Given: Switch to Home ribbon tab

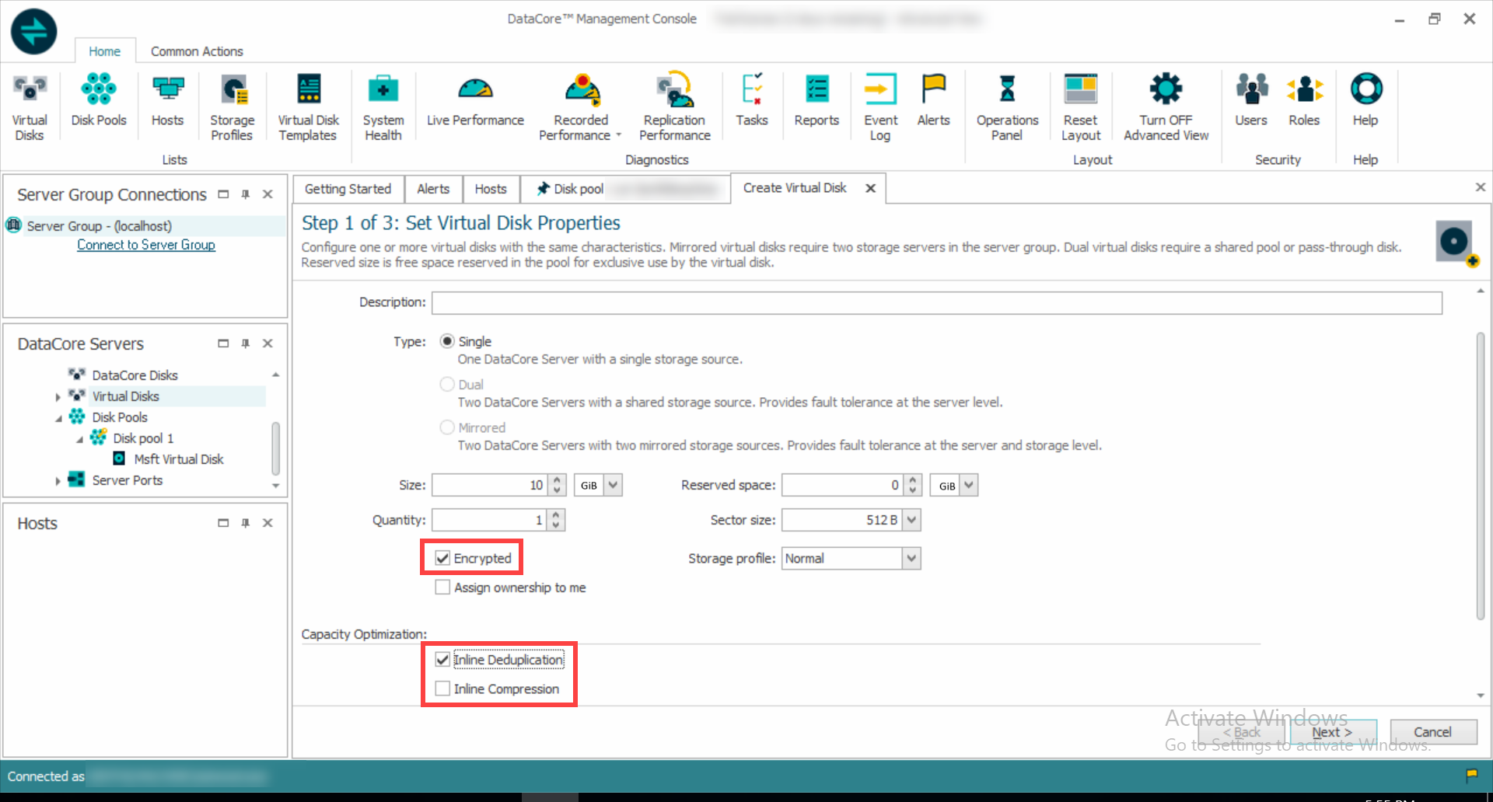Looking at the screenshot, I should click(x=104, y=51).
